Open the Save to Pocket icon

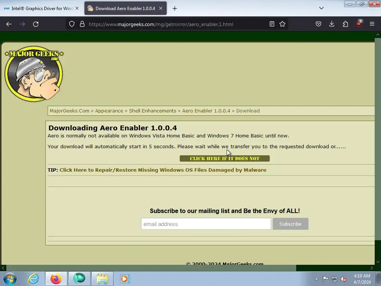[x=318, y=24]
